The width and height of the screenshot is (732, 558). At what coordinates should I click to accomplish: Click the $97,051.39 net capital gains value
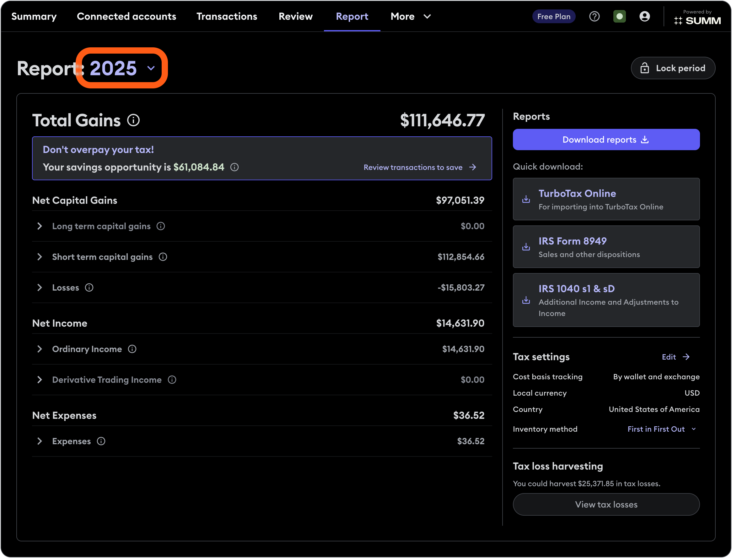pyautogui.click(x=460, y=200)
